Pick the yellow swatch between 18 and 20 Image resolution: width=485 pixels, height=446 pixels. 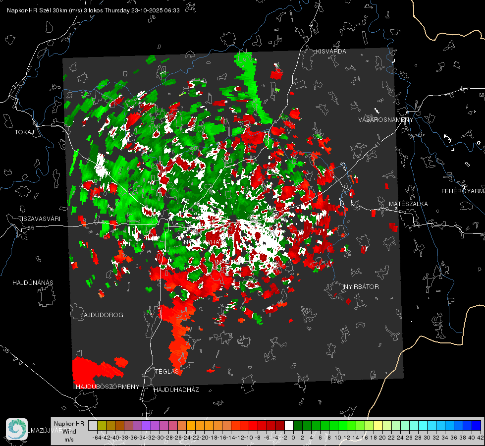click(378, 426)
